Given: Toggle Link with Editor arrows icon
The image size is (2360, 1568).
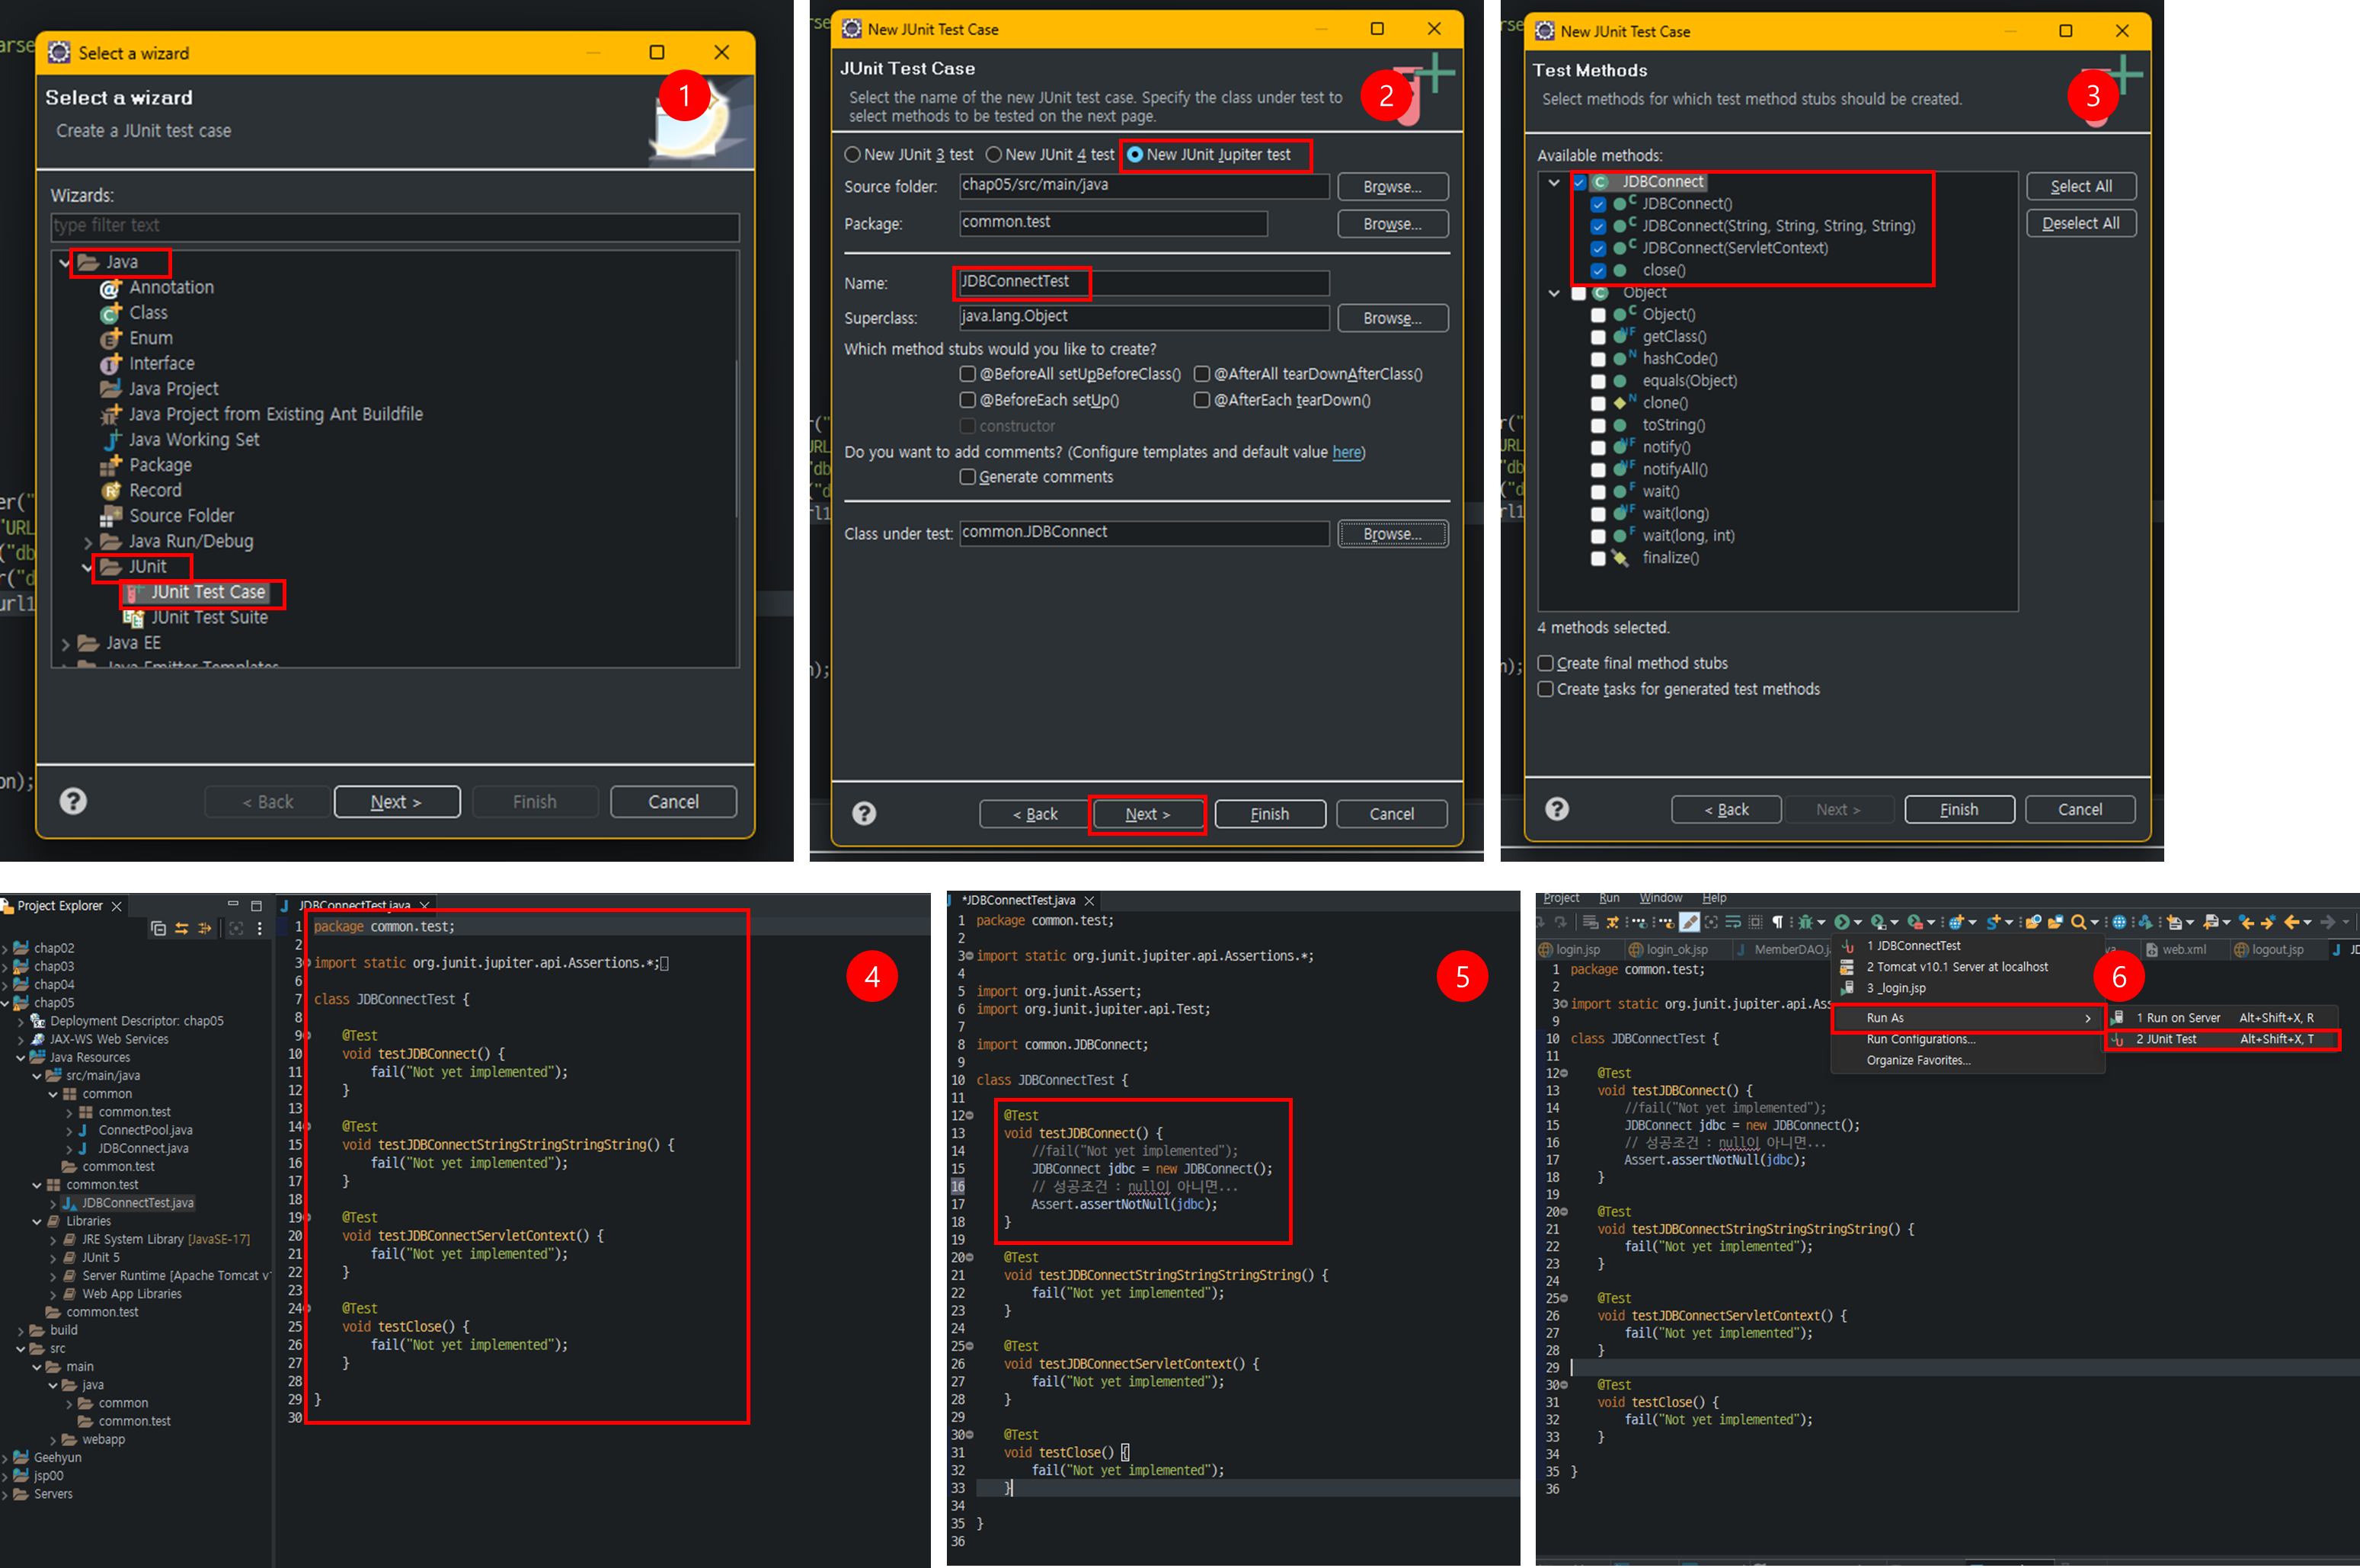Looking at the screenshot, I should click(x=182, y=928).
